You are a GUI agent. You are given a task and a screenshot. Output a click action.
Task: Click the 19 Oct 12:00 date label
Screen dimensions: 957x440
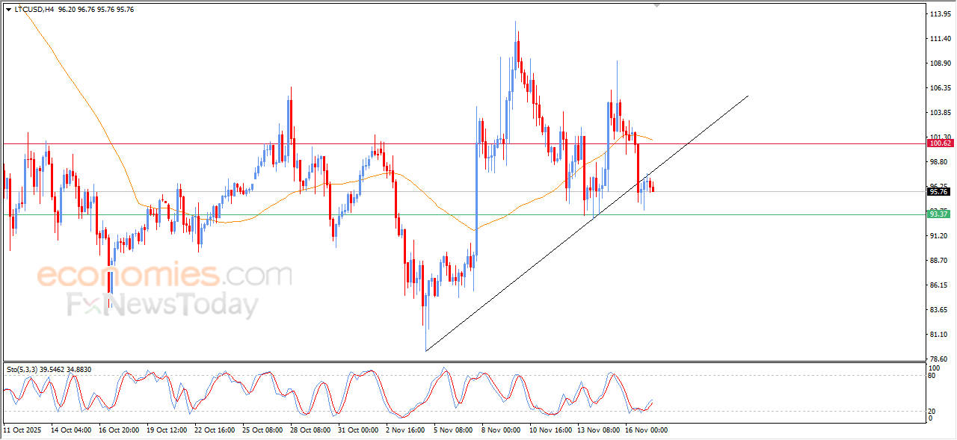click(x=167, y=430)
